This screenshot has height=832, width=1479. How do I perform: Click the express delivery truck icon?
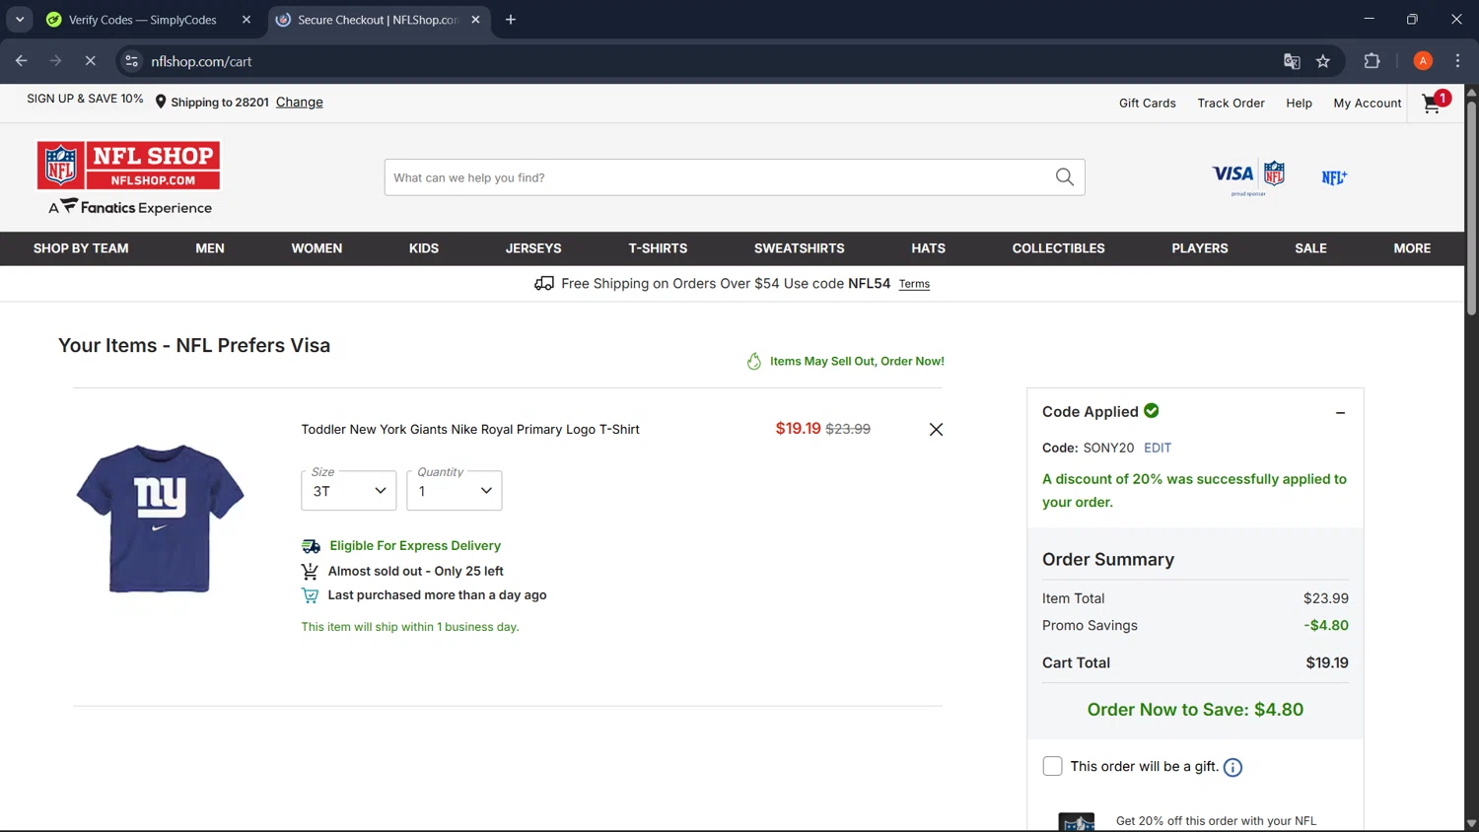click(x=311, y=546)
